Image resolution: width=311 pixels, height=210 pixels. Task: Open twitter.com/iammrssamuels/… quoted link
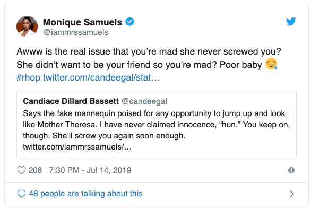click(77, 147)
